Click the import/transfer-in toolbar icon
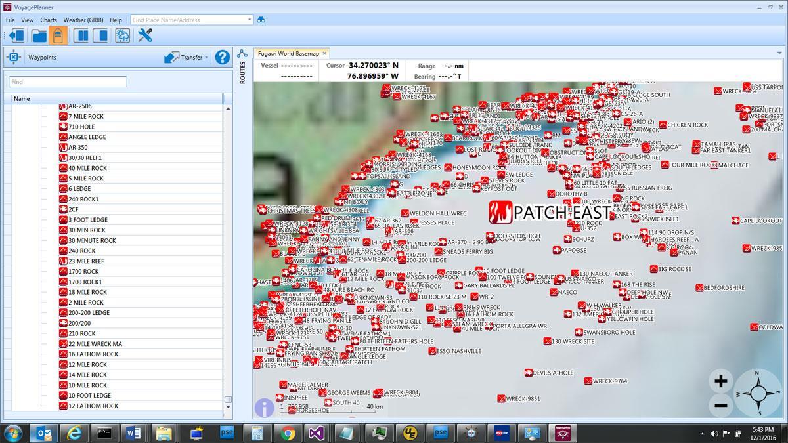Image resolution: width=788 pixels, height=443 pixels. tap(16, 35)
